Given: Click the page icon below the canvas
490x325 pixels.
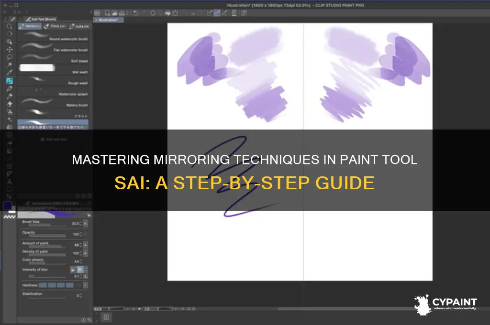Looking at the screenshot, I should coord(106,317).
